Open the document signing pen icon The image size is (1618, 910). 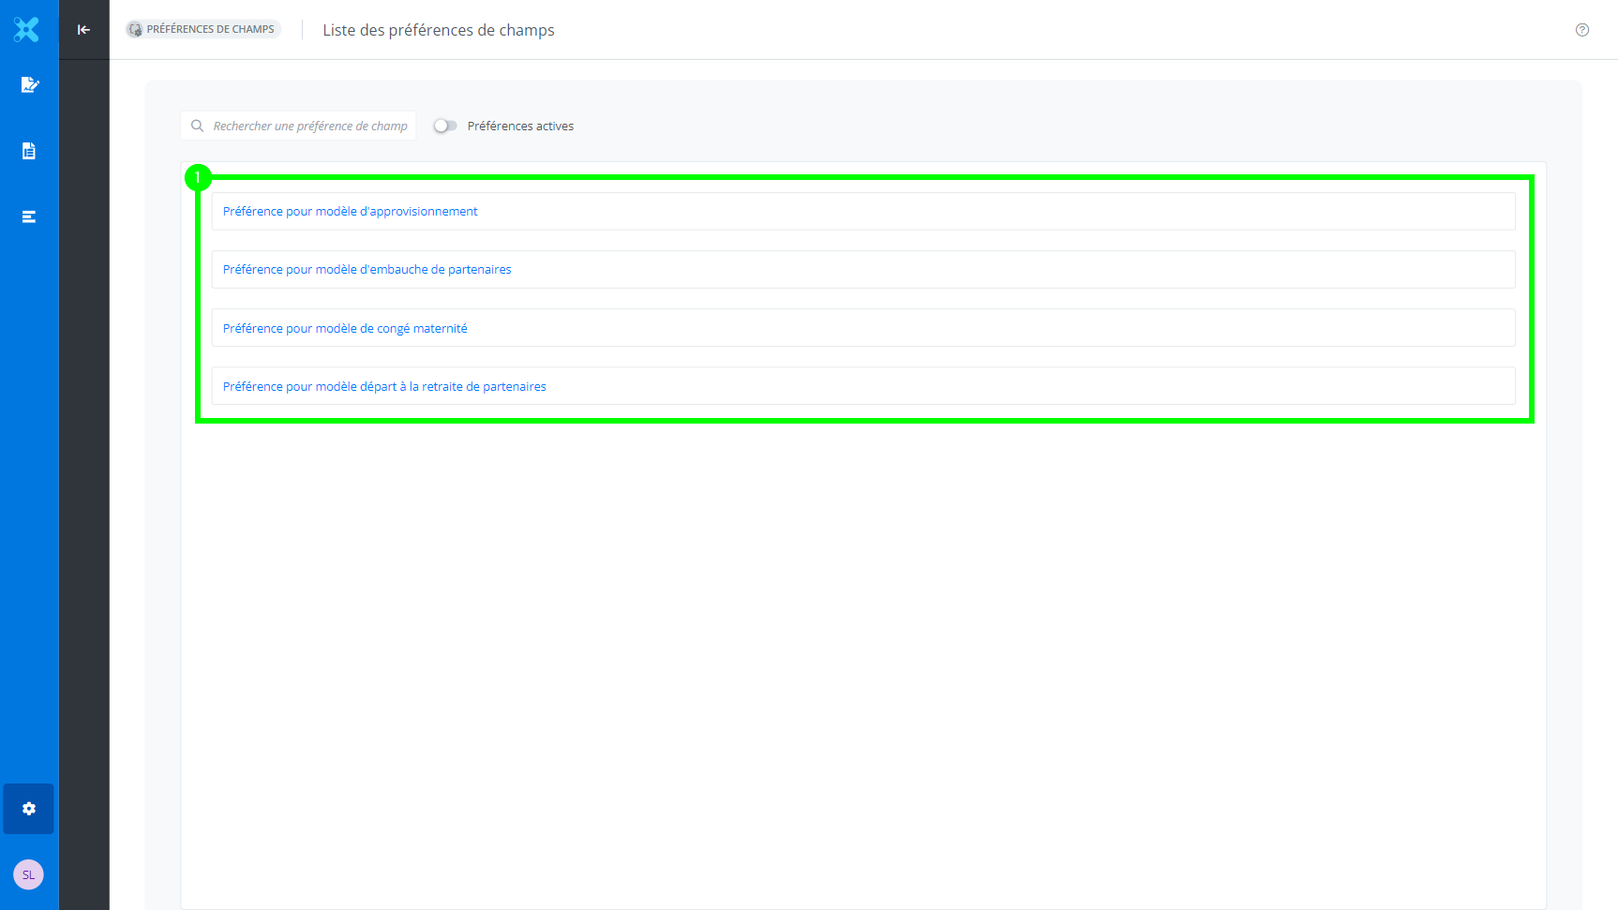point(29,85)
